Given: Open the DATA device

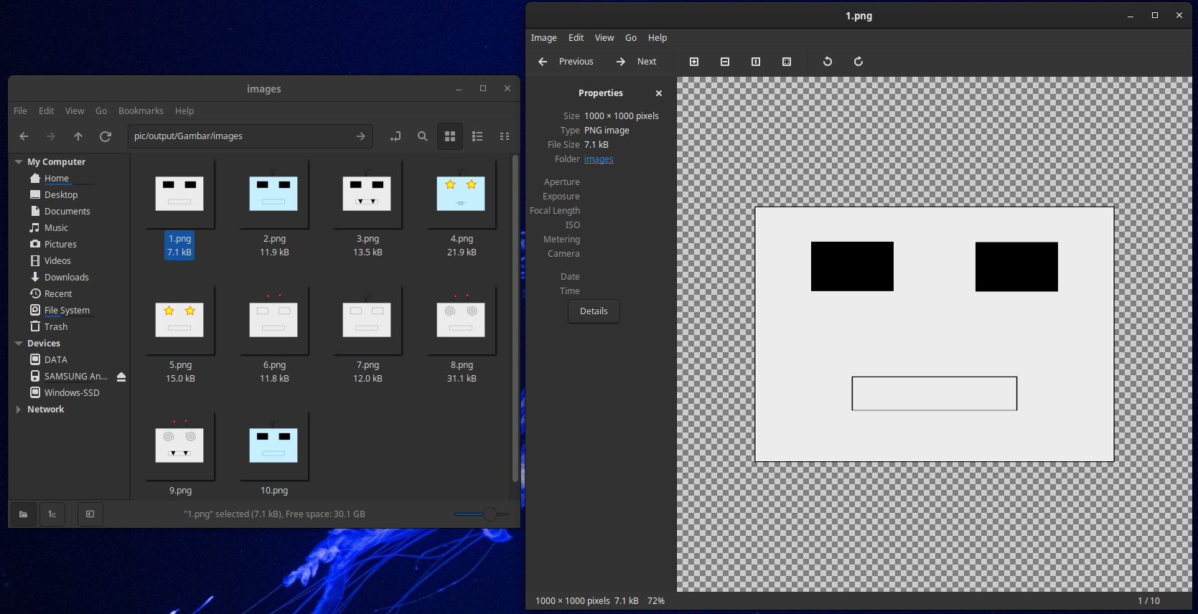Looking at the screenshot, I should coord(56,360).
